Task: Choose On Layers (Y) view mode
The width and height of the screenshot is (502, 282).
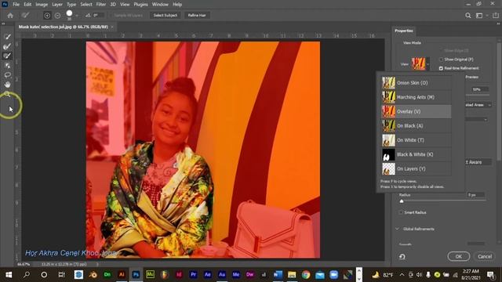Action: (417, 169)
